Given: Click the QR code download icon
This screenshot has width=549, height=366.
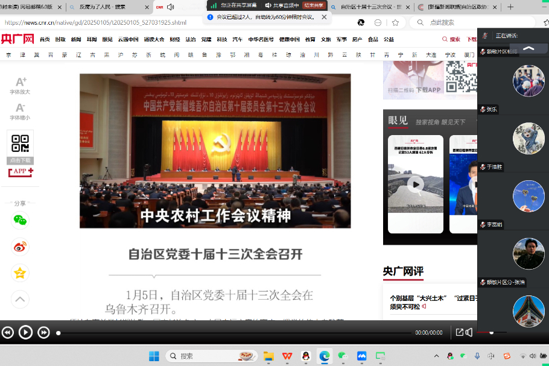Looking at the screenshot, I should (20, 144).
